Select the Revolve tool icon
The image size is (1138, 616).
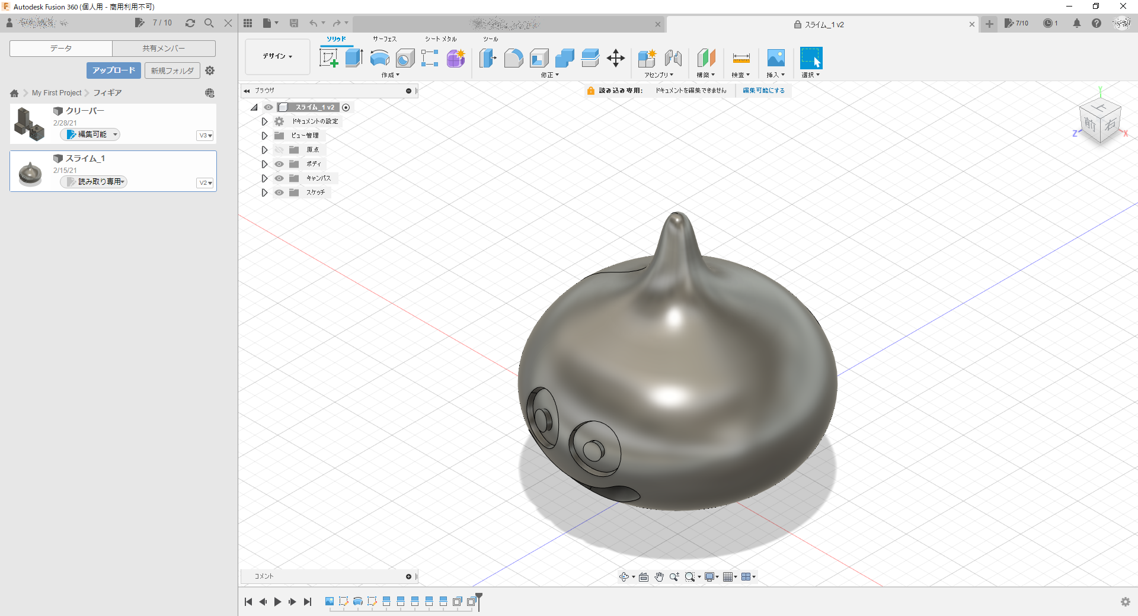coord(379,58)
